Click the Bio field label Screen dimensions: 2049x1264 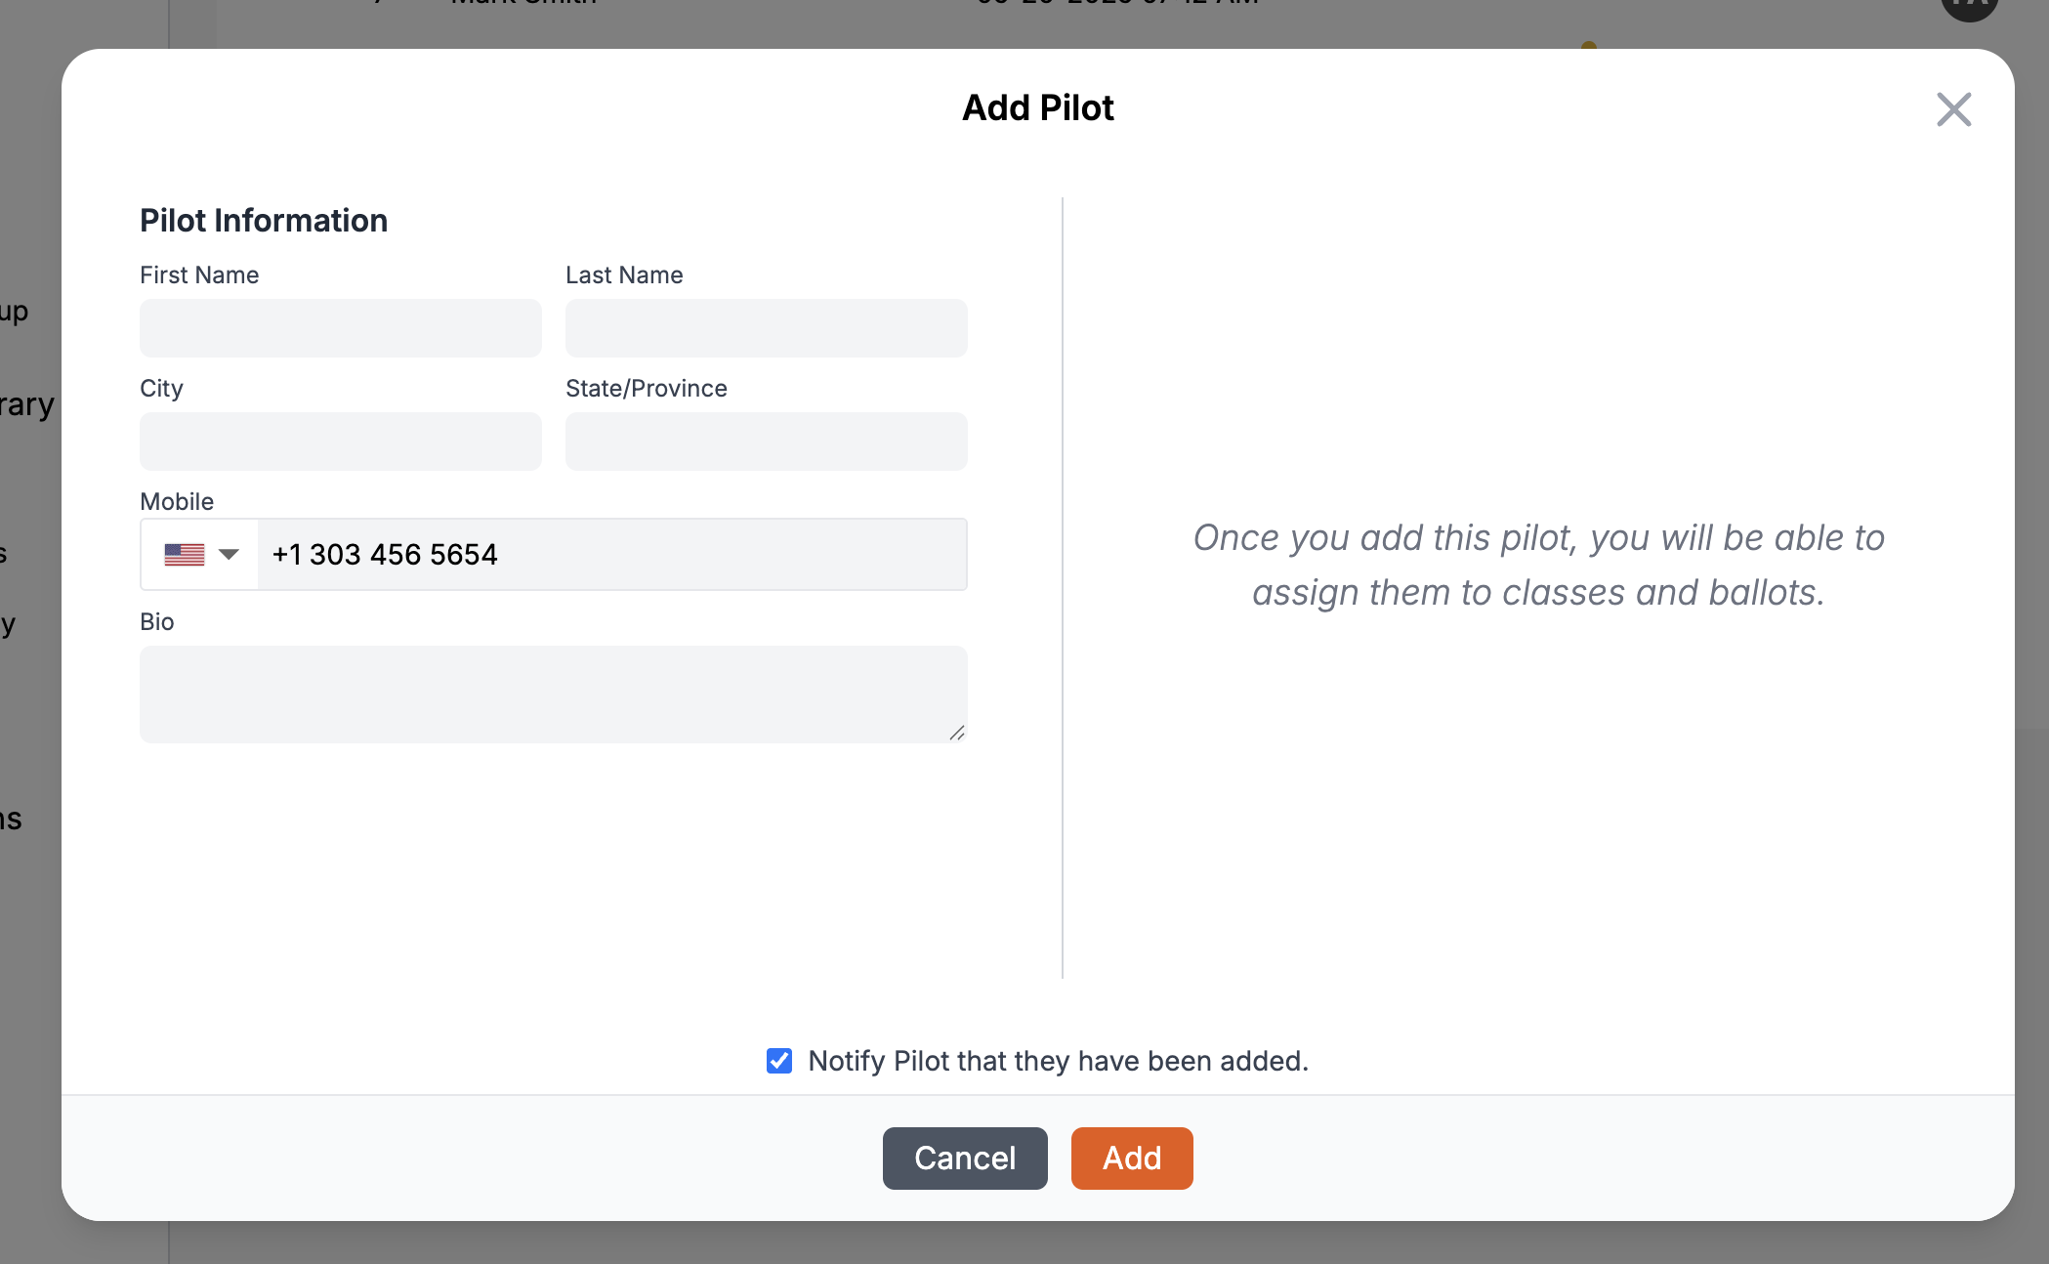(157, 621)
